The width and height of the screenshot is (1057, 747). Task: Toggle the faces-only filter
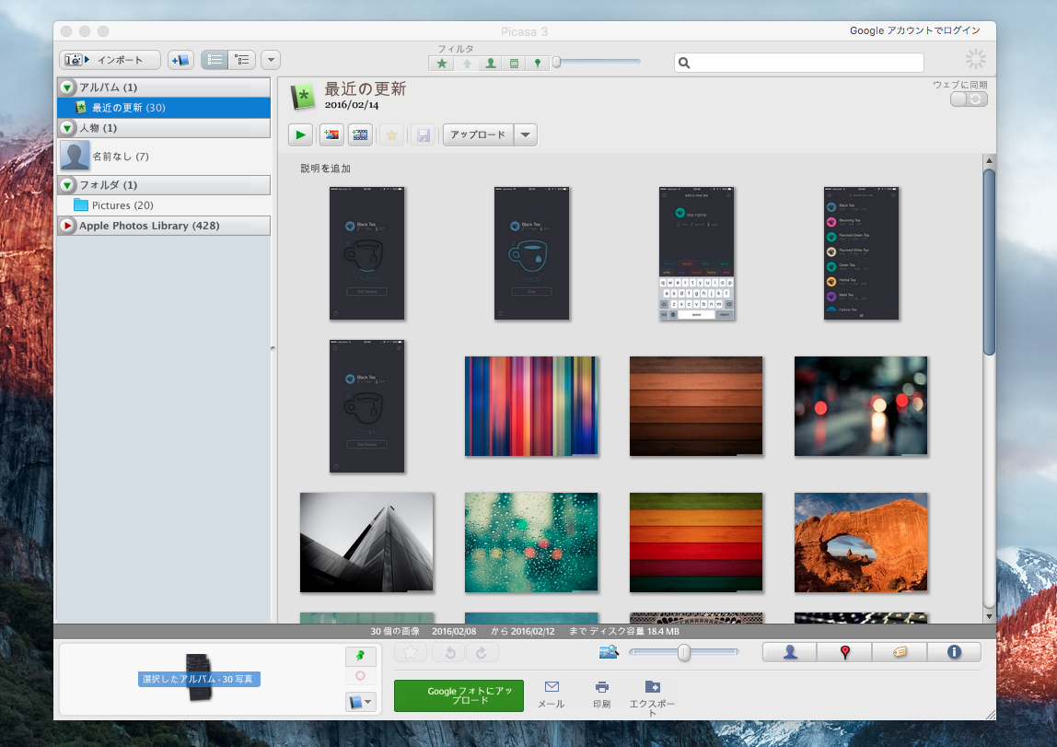[x=490, y=64]
